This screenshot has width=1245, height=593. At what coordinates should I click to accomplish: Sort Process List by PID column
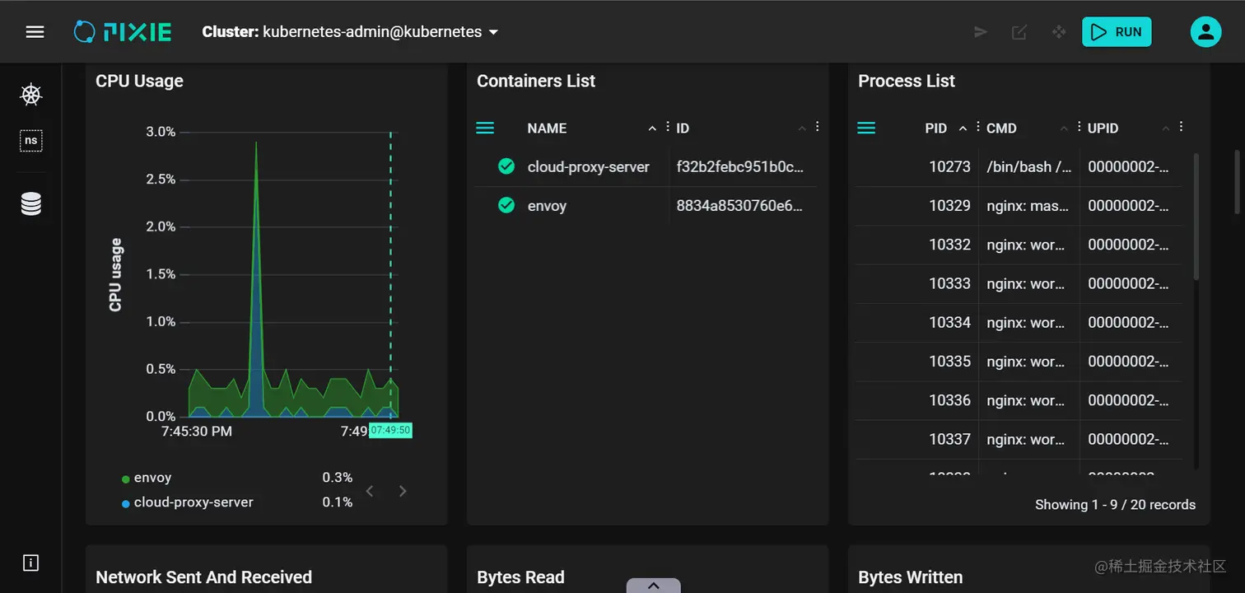(x=936, y=128)
